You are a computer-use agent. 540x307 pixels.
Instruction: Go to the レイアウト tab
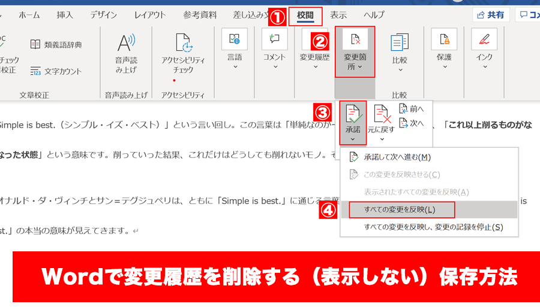(150, 15)
